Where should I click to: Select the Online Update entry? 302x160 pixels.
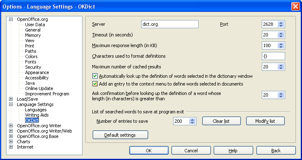click(39, 88)
